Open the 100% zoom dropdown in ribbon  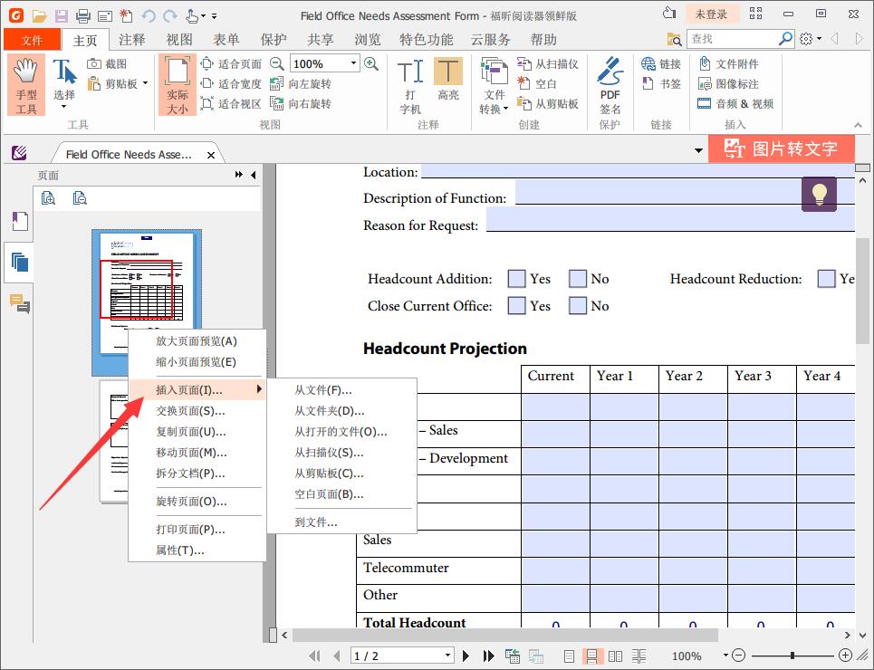coord(353,63)
